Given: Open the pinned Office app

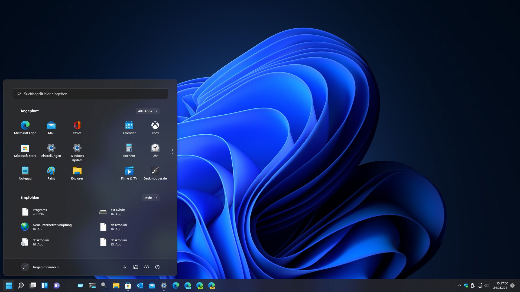Looking at the screenshot, I should 77,128.
